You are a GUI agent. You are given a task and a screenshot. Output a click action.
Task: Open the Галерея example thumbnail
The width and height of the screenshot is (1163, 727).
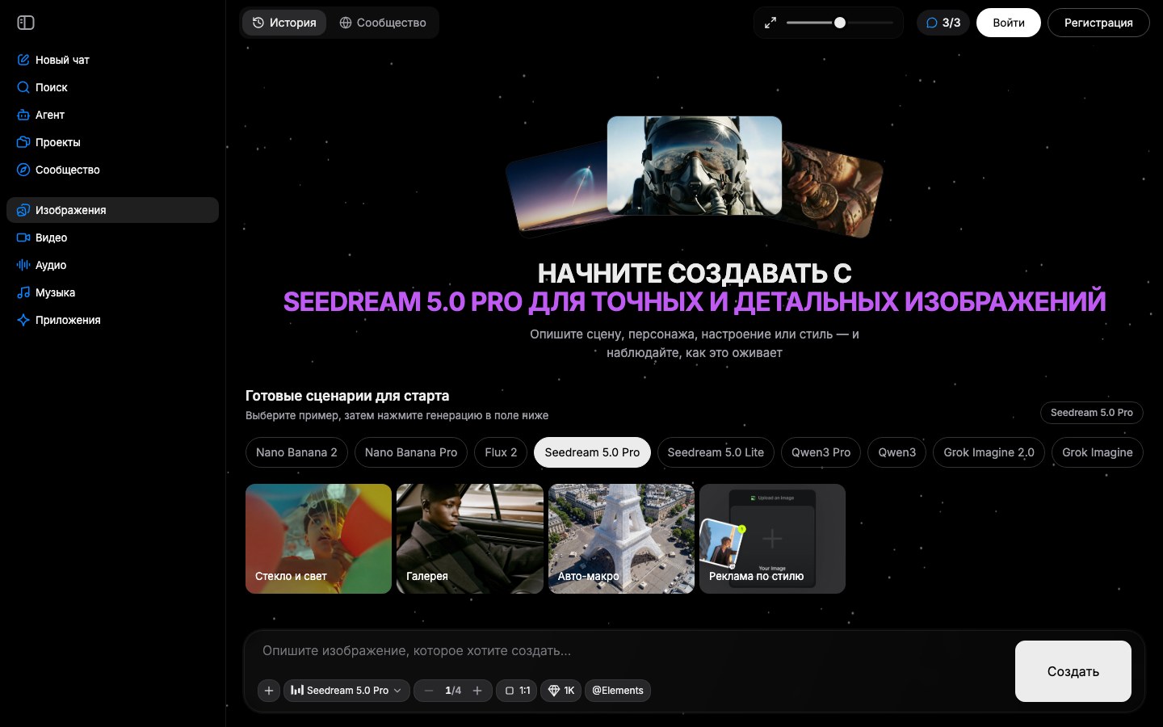click(470, 539)
